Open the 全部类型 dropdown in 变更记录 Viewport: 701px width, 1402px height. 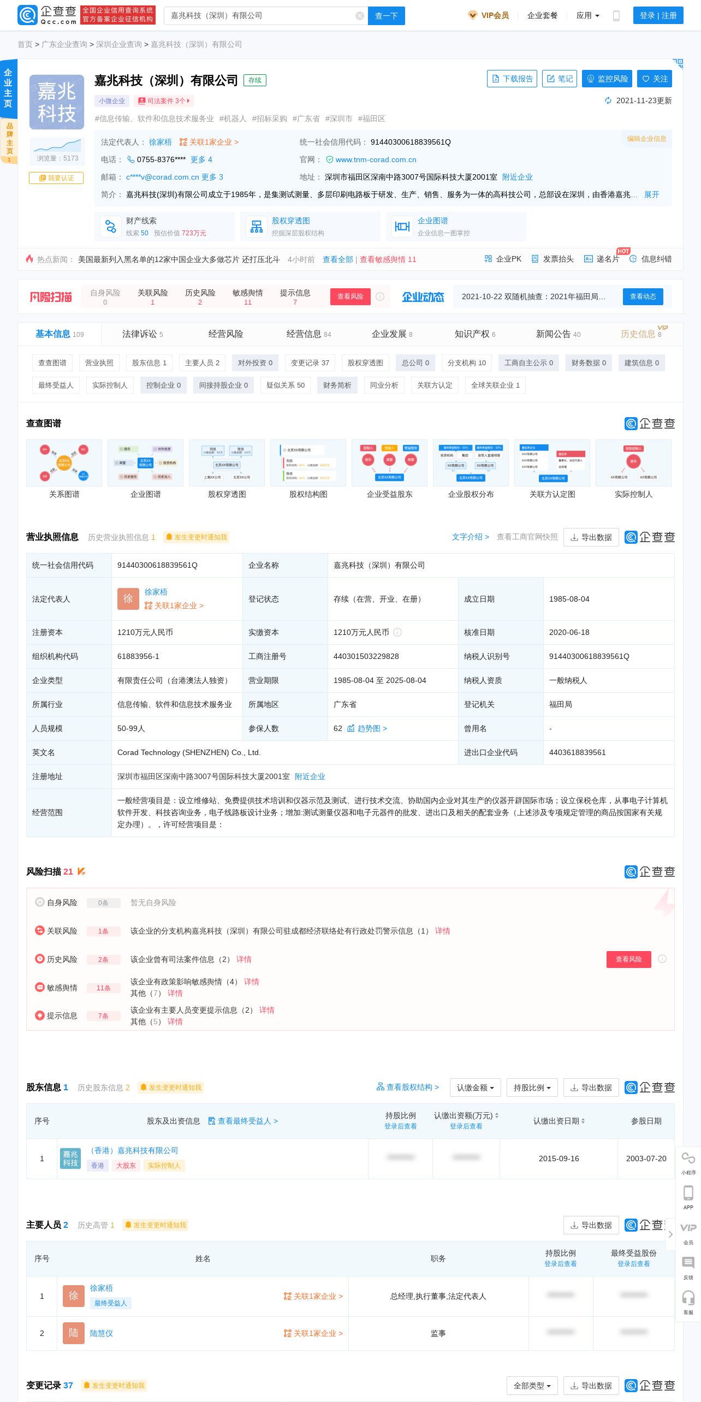[x=532, y=1386]
